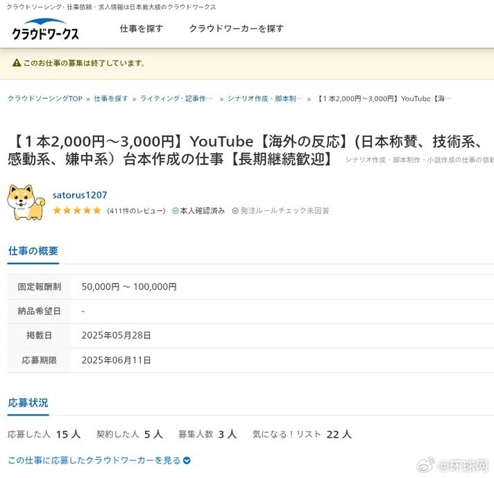Image resolution: width=494 pixels, height=478 pixels.
Task: Click 応募した人 15 人 count
Action: tap(44, 434)
